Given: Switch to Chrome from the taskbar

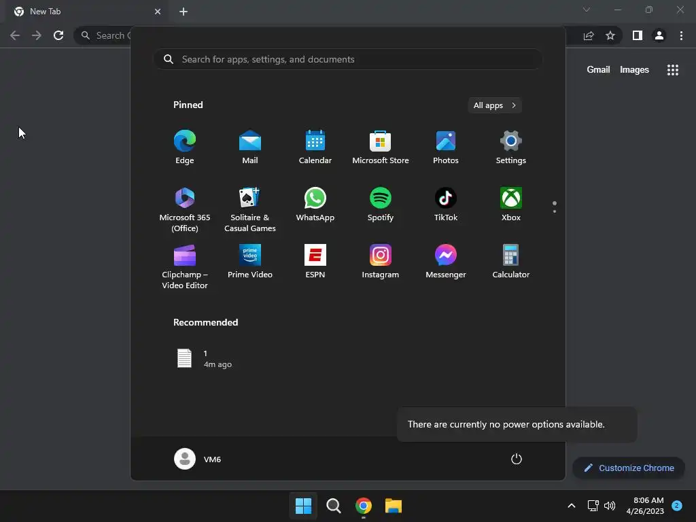Looking at the screenshot, I should 364,506.
